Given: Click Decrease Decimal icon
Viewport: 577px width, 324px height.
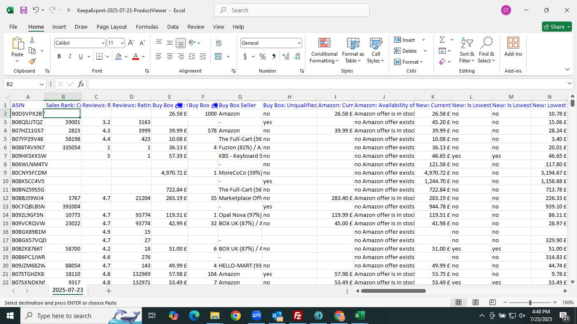Looking at the screenshot, I should coord(297,57).
